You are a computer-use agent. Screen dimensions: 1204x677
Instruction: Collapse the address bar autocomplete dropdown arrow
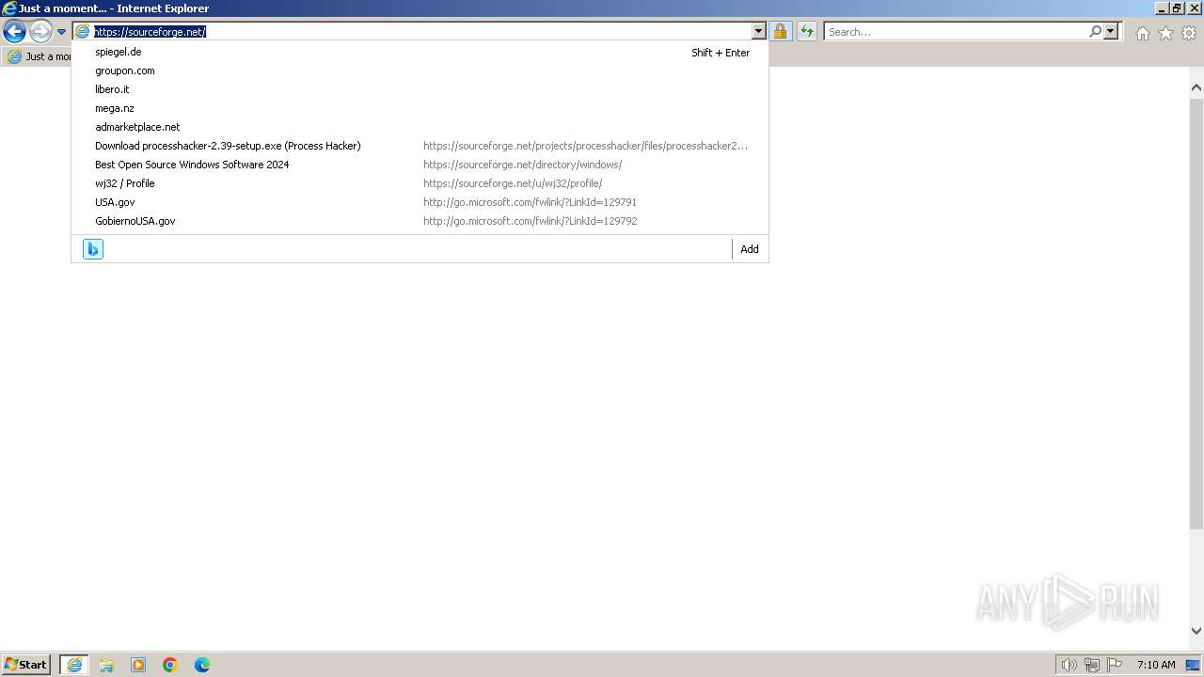coord(759,32)
